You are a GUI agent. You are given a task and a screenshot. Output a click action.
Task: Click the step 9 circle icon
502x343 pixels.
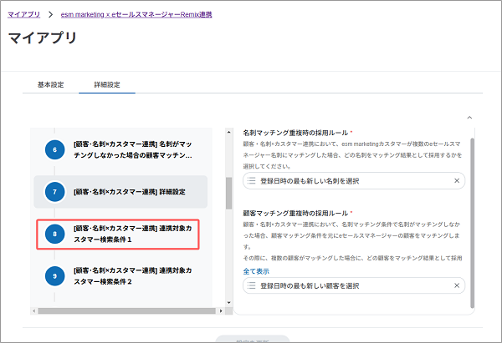(54, 276)
